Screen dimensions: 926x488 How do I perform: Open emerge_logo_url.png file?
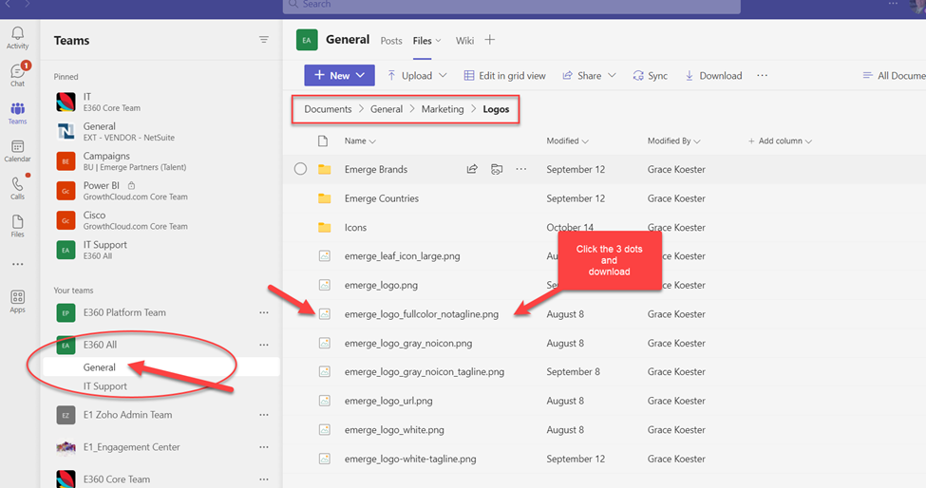tap(388, 401)
